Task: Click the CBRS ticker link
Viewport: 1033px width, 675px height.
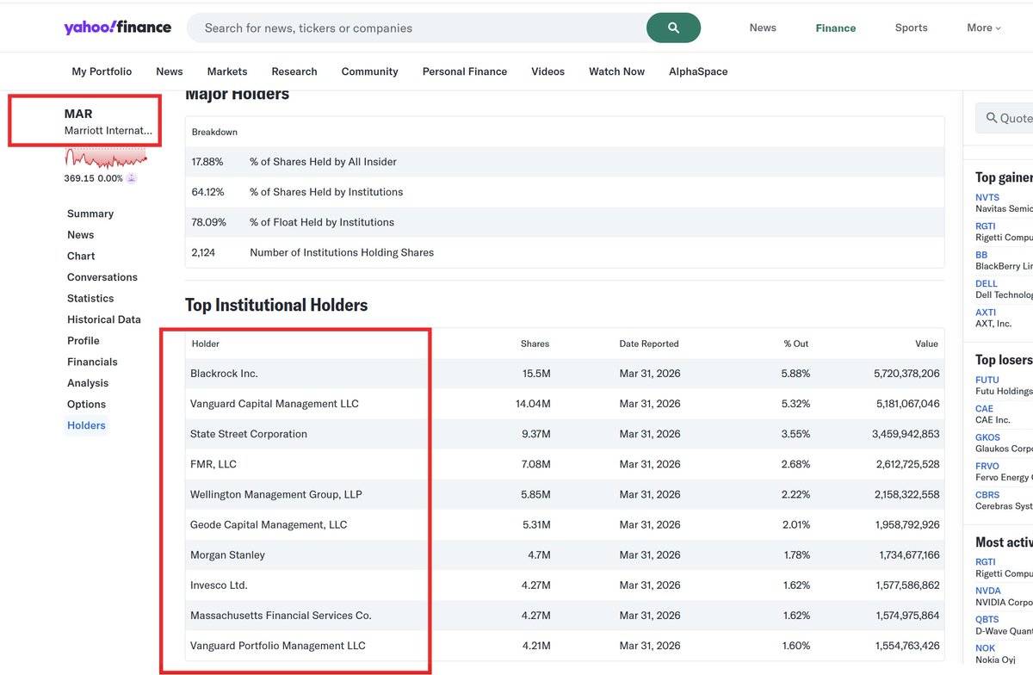Action: [987, 495]
